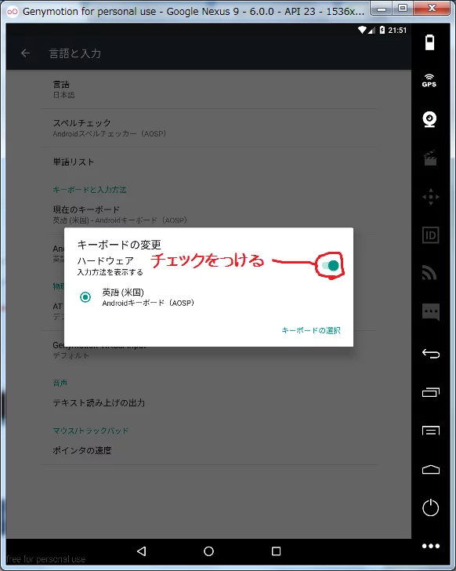Image resolution: width=456 pixels, height=571 pixels.
Task: Toggle the ハードウェア input method switch
Action: (x=330, y=265)
